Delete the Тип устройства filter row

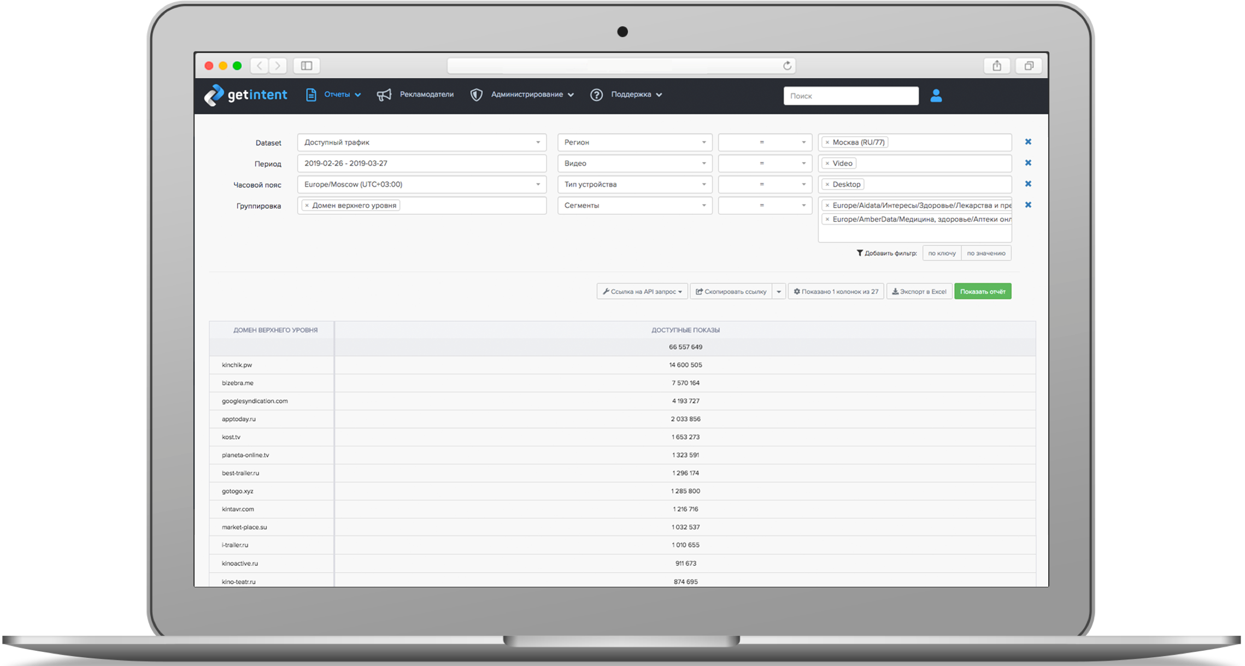point(1027,184)
